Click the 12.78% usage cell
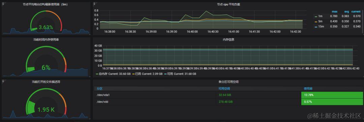 (x=332, y=95)
